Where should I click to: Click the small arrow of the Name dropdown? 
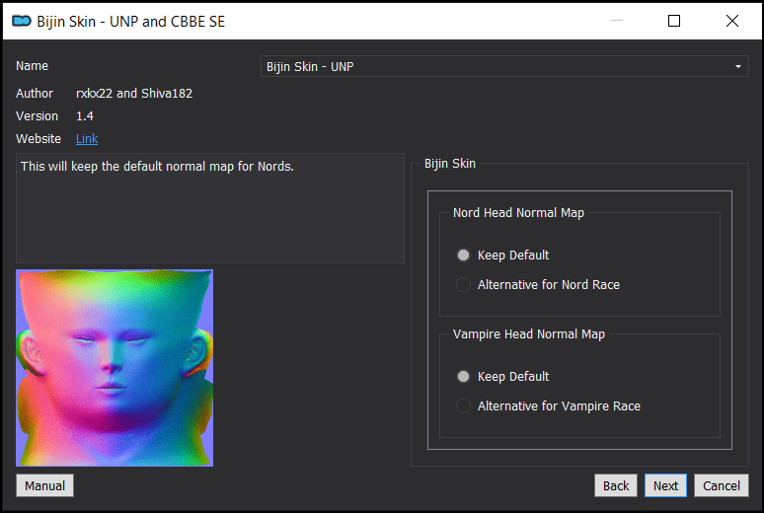(x=738, y=66)
